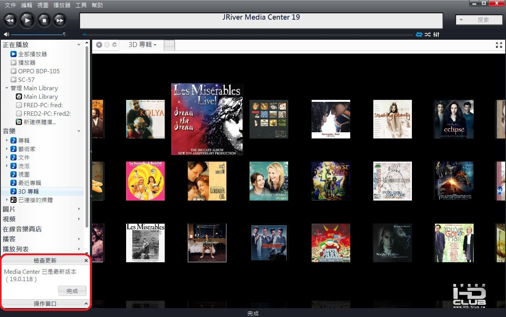Stop playback with the Stop button
506x317 pixels.
click(44, 20)
